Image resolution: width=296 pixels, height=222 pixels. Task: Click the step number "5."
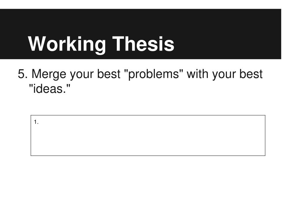tap(23, 74)
